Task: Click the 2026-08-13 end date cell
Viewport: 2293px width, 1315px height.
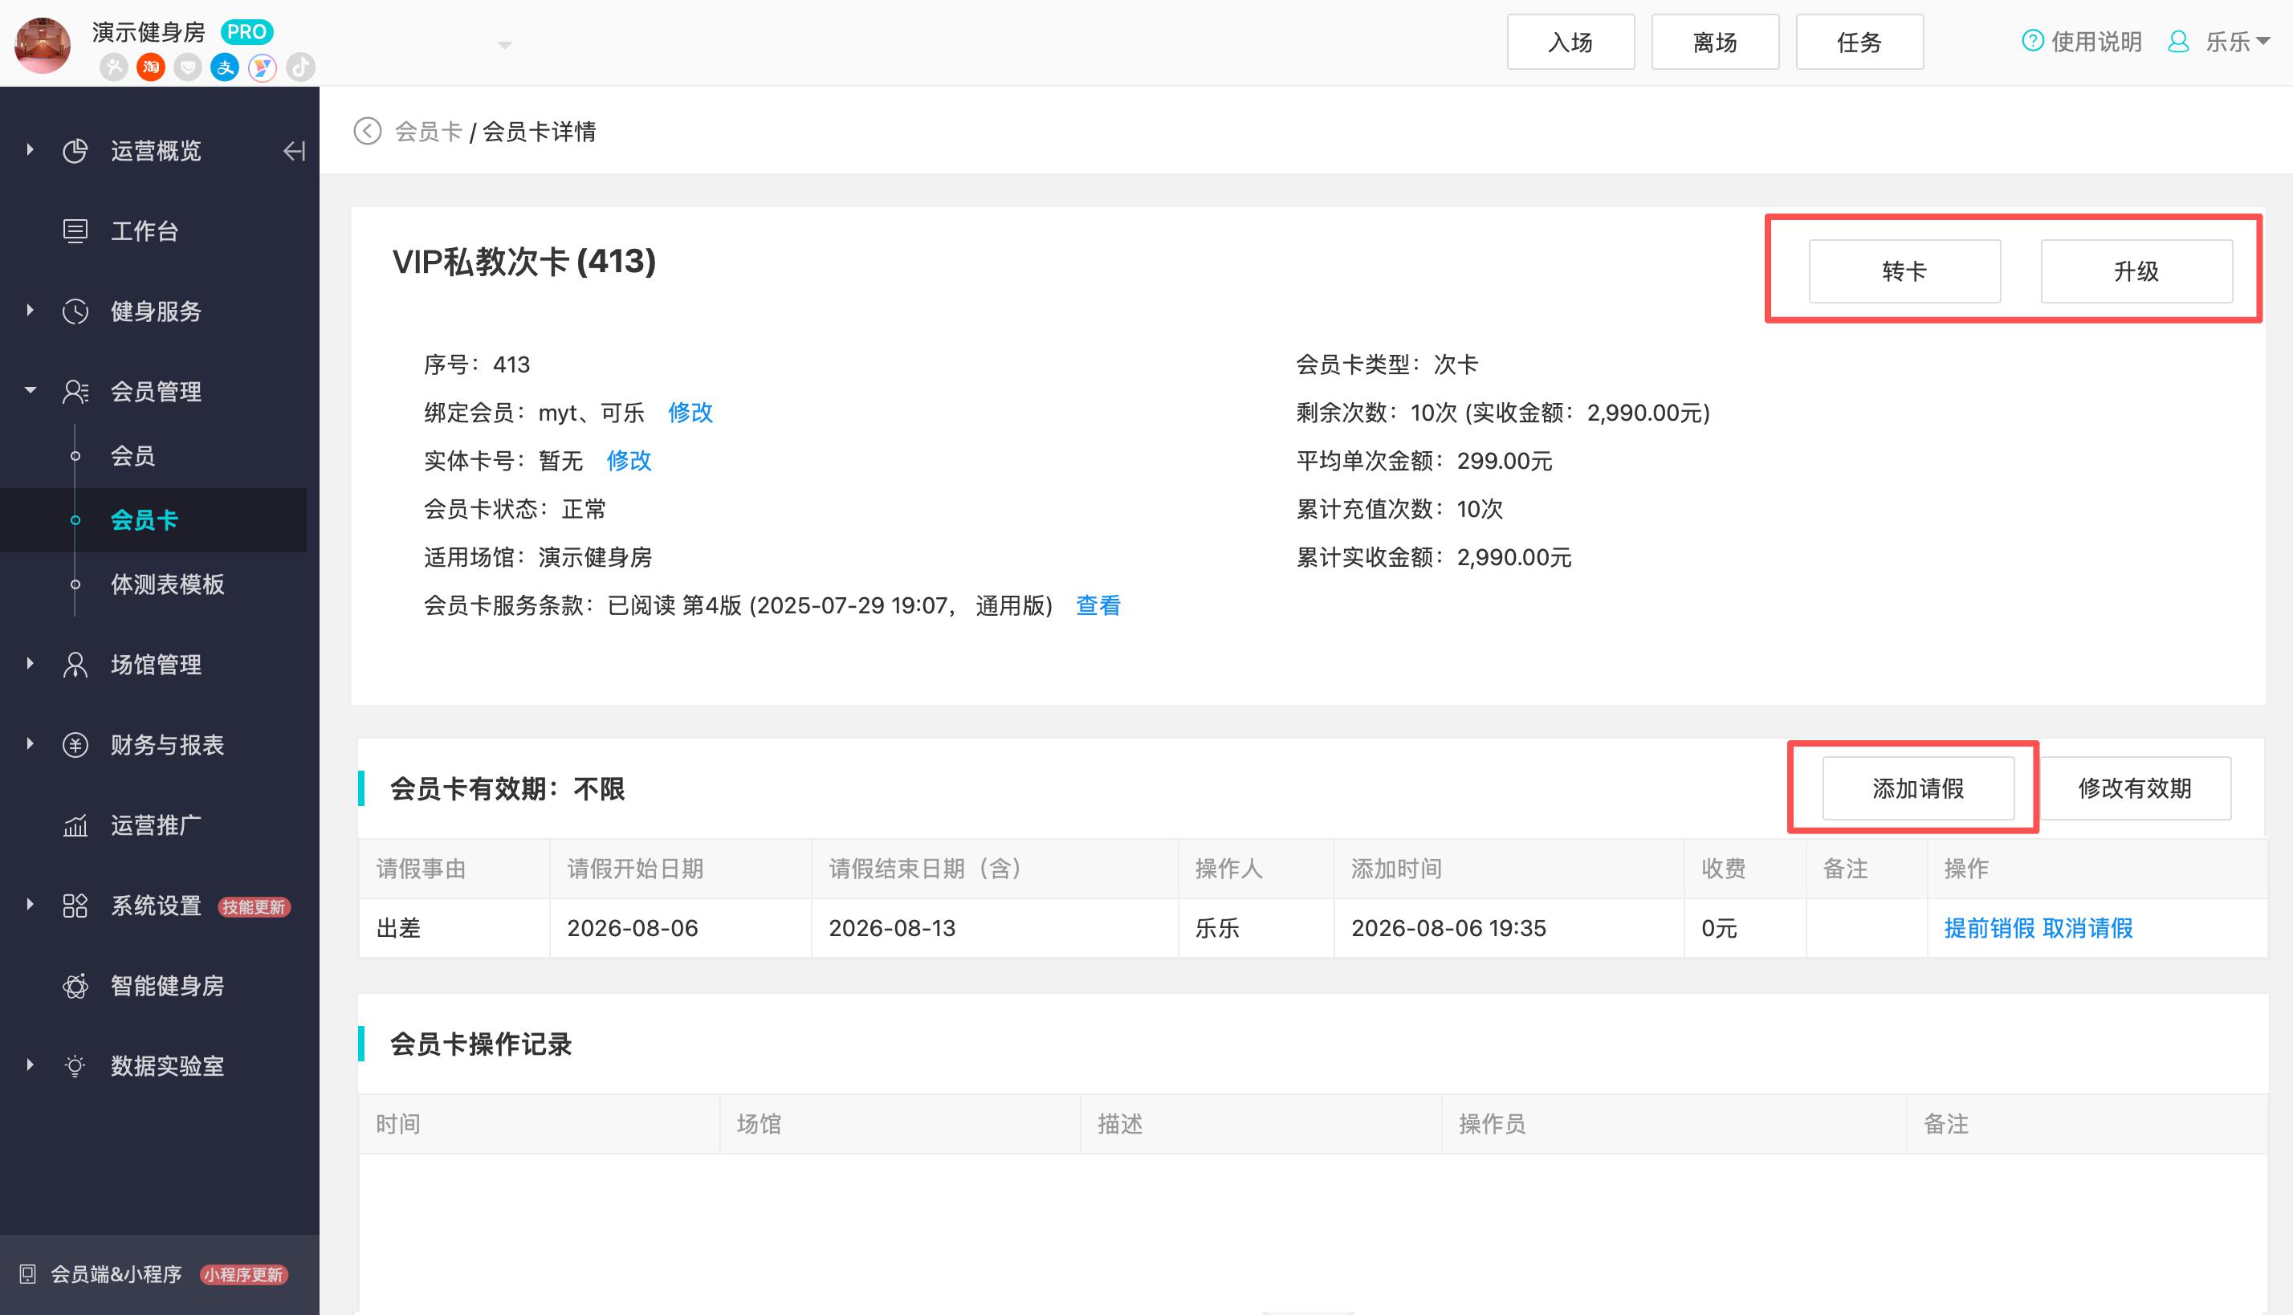Action: click(x=994, y=928)
